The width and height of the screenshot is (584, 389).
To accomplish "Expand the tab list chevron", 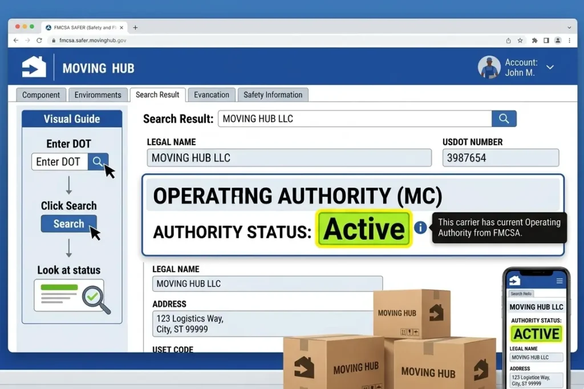I will click(x=569, y=27).
